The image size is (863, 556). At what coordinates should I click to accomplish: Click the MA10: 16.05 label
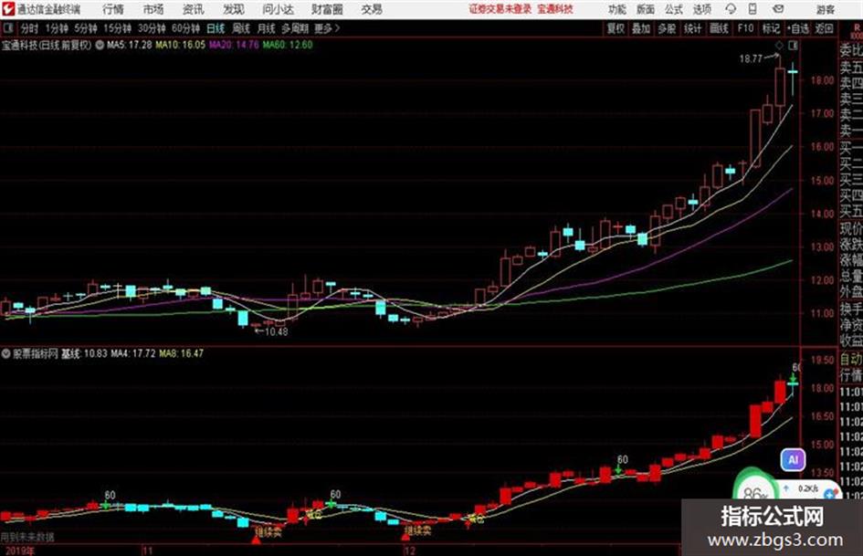(180, 45)
